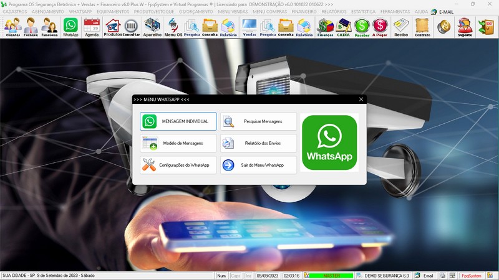
Task: Open the Vendas monitor icon
Action: coord(249,27)
